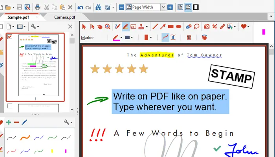Select the Crop tool
The width and height of the screenshot is (275, 157).
click(x=214, y=27)
